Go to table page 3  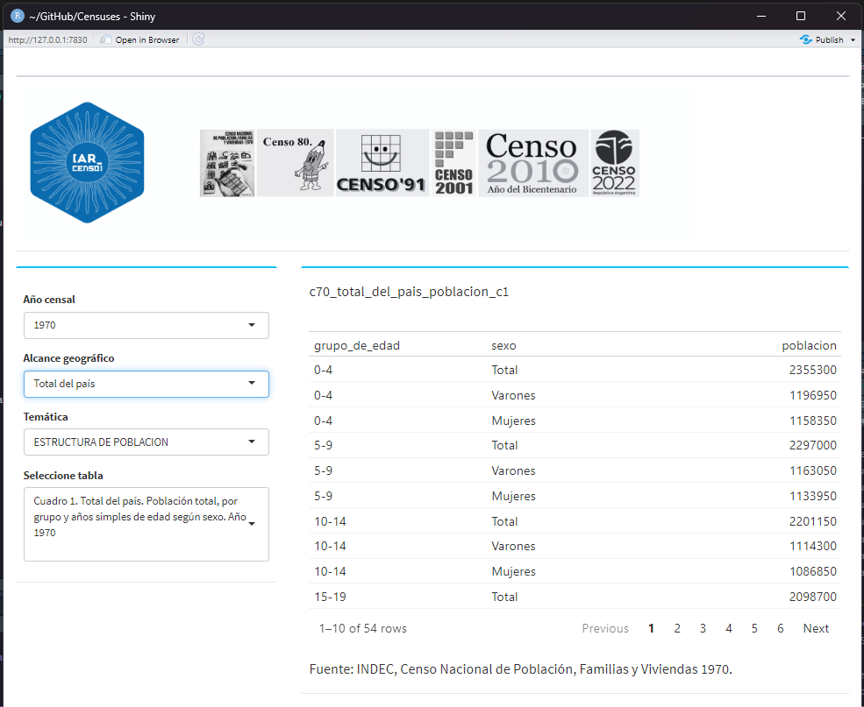703,628
